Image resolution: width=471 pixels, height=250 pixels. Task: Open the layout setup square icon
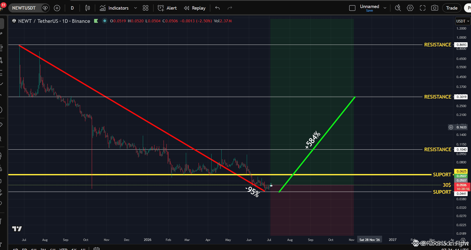(x=352, y=8)
